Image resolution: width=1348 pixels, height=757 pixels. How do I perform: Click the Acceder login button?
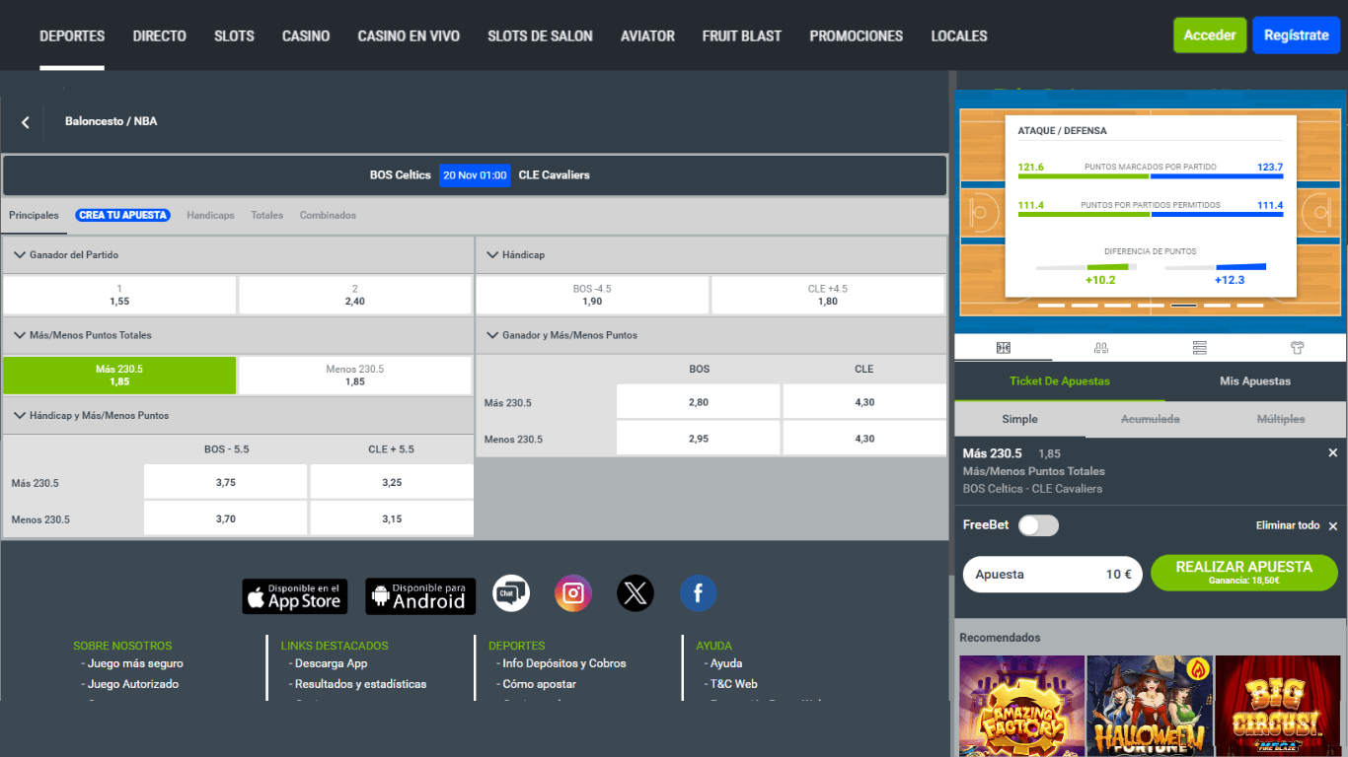[x=1210, y=35]
